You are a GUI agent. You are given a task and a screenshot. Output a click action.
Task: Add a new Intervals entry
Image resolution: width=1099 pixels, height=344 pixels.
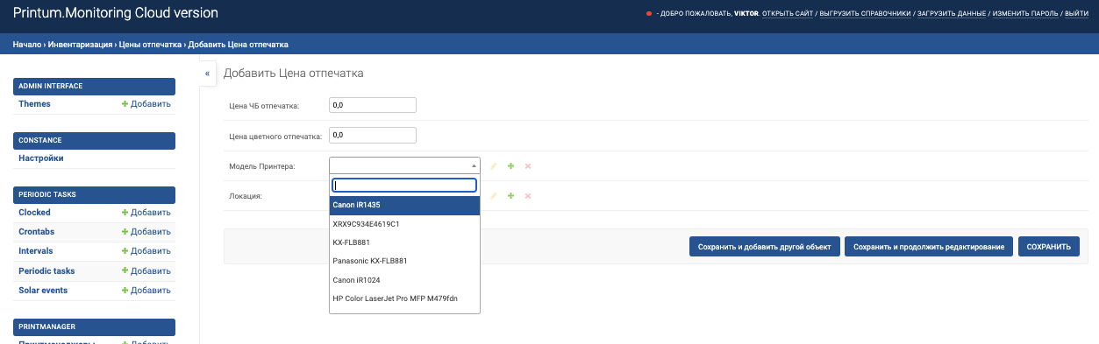[x=146, y=251]
